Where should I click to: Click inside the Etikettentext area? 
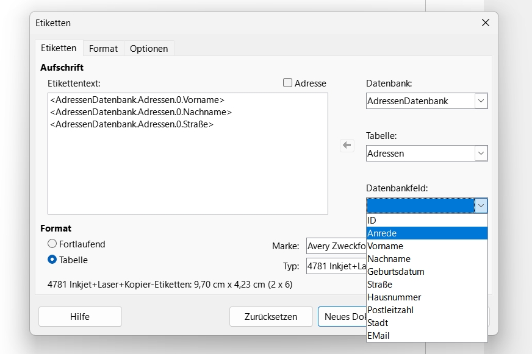click(x=188, y=154)
